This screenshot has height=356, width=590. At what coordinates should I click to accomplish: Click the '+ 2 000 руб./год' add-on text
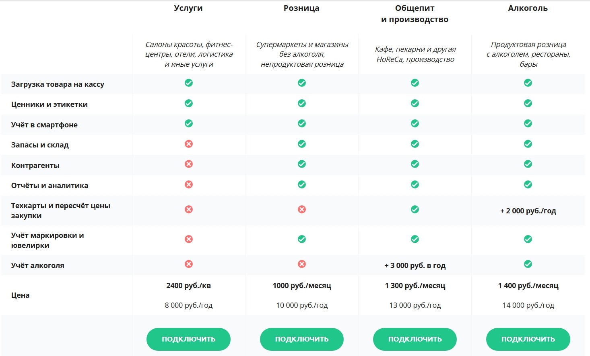528,211
